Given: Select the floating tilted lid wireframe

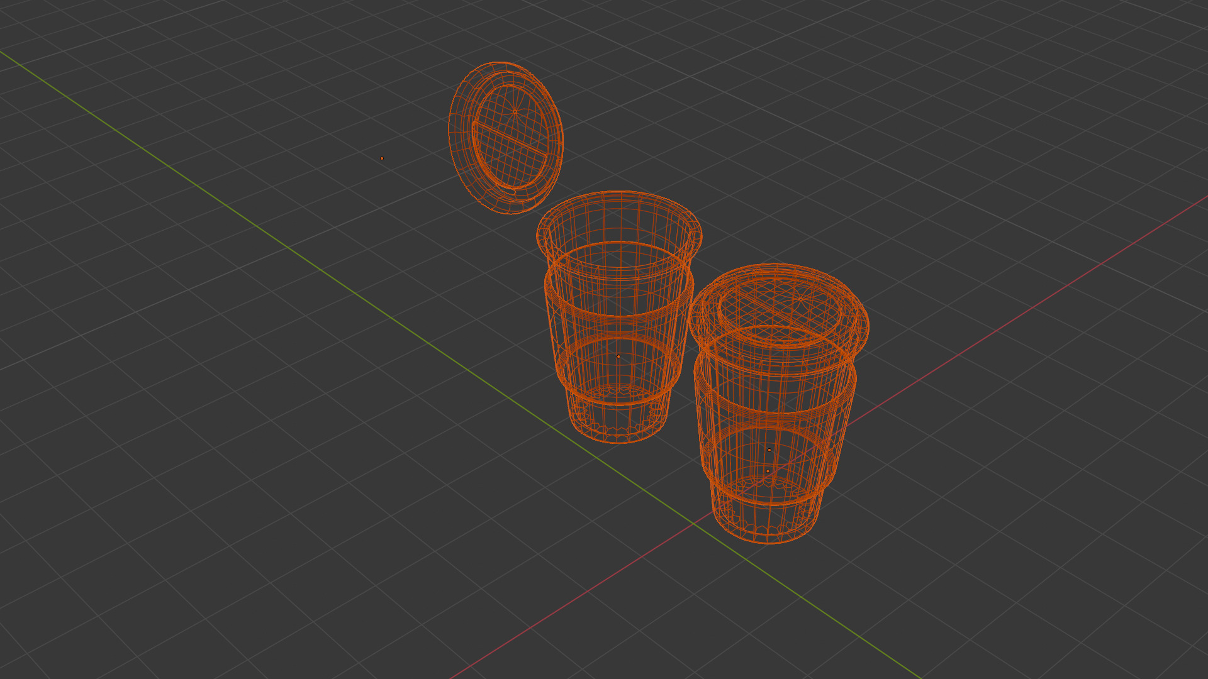Looking at the screenshot, I should [506, 138].
